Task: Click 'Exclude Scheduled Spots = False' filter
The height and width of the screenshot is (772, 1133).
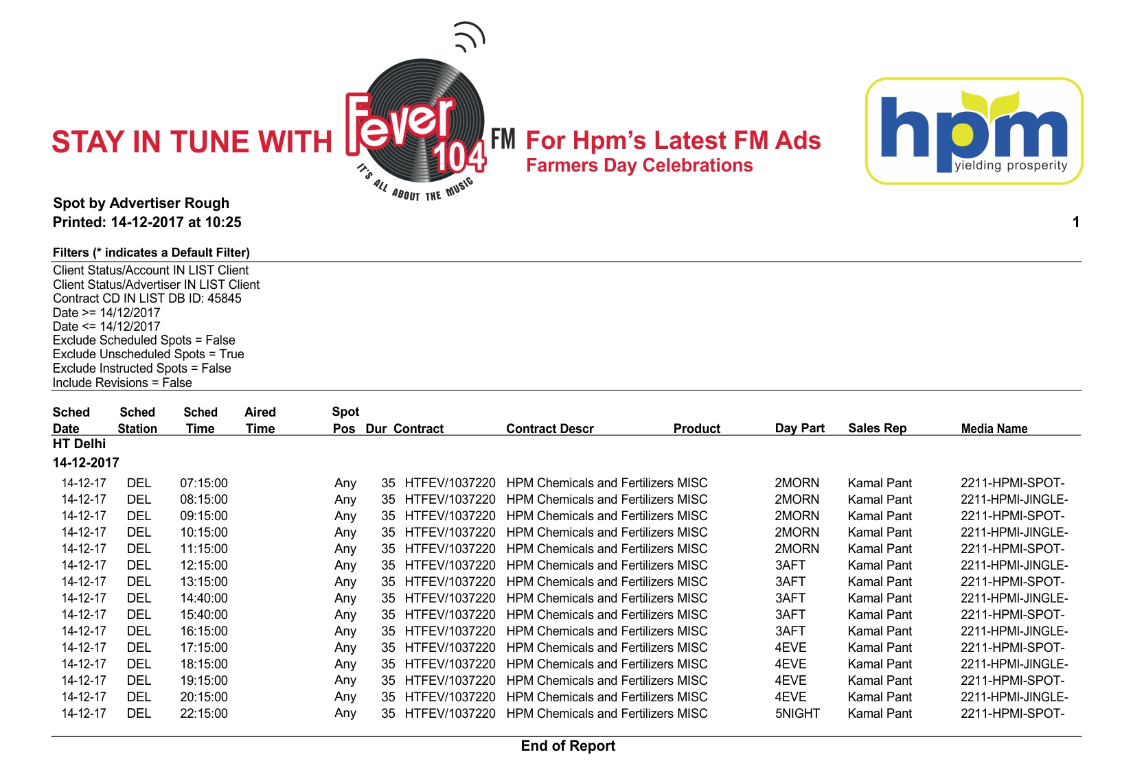Action: tap(144, 340)
